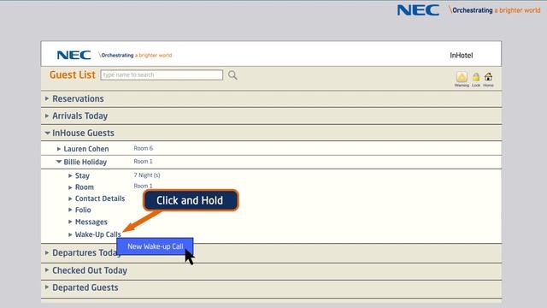Expand the Contact Details arrow

click(70, 198)
